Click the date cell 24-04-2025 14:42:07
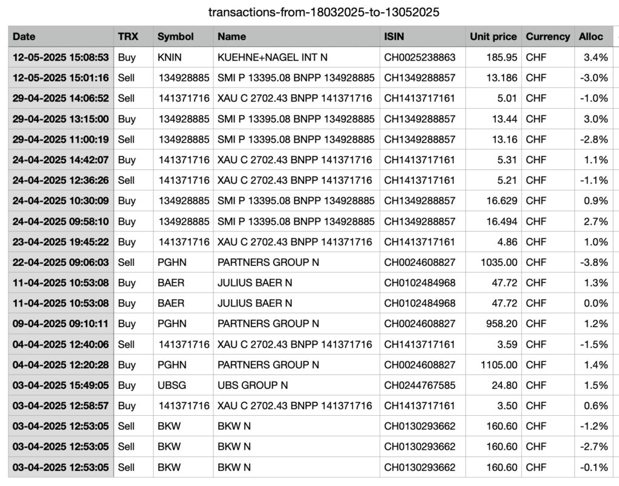The height and width of the screenshot is (486, 619). pos(61,160)
